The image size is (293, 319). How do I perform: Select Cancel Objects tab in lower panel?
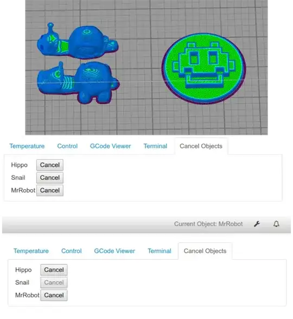click(205, 251)
